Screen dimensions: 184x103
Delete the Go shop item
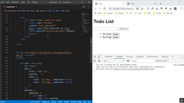(x=116, y=34)
